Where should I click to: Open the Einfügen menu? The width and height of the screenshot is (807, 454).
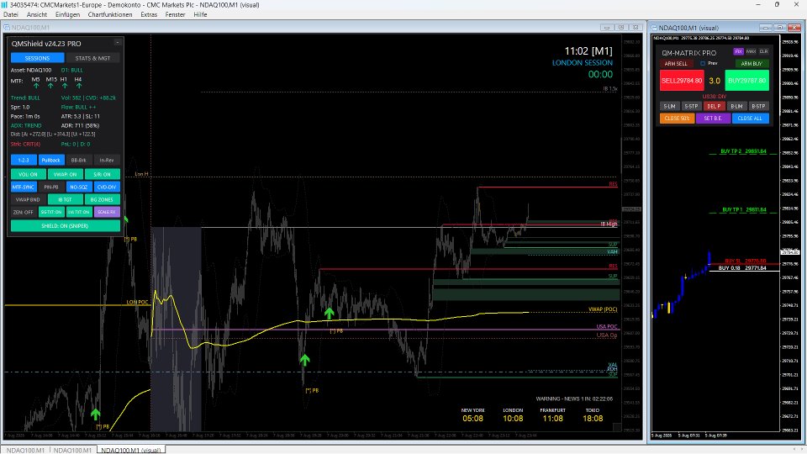(x=67, y=14)
